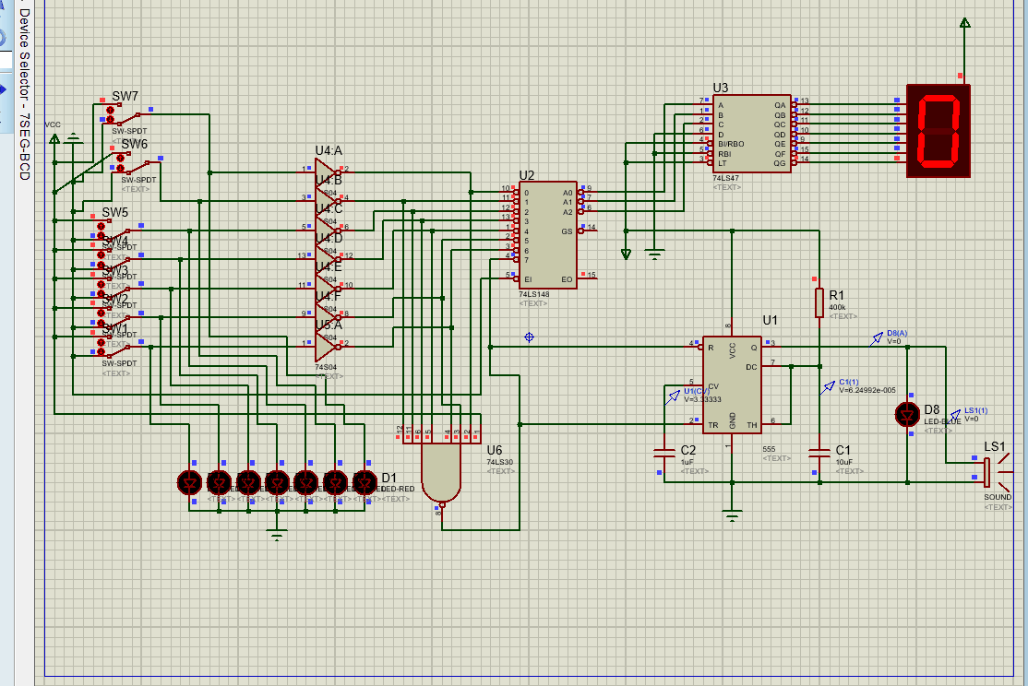Select the U1 555 timer chip

pyautogui.click(x=732, y=384)
